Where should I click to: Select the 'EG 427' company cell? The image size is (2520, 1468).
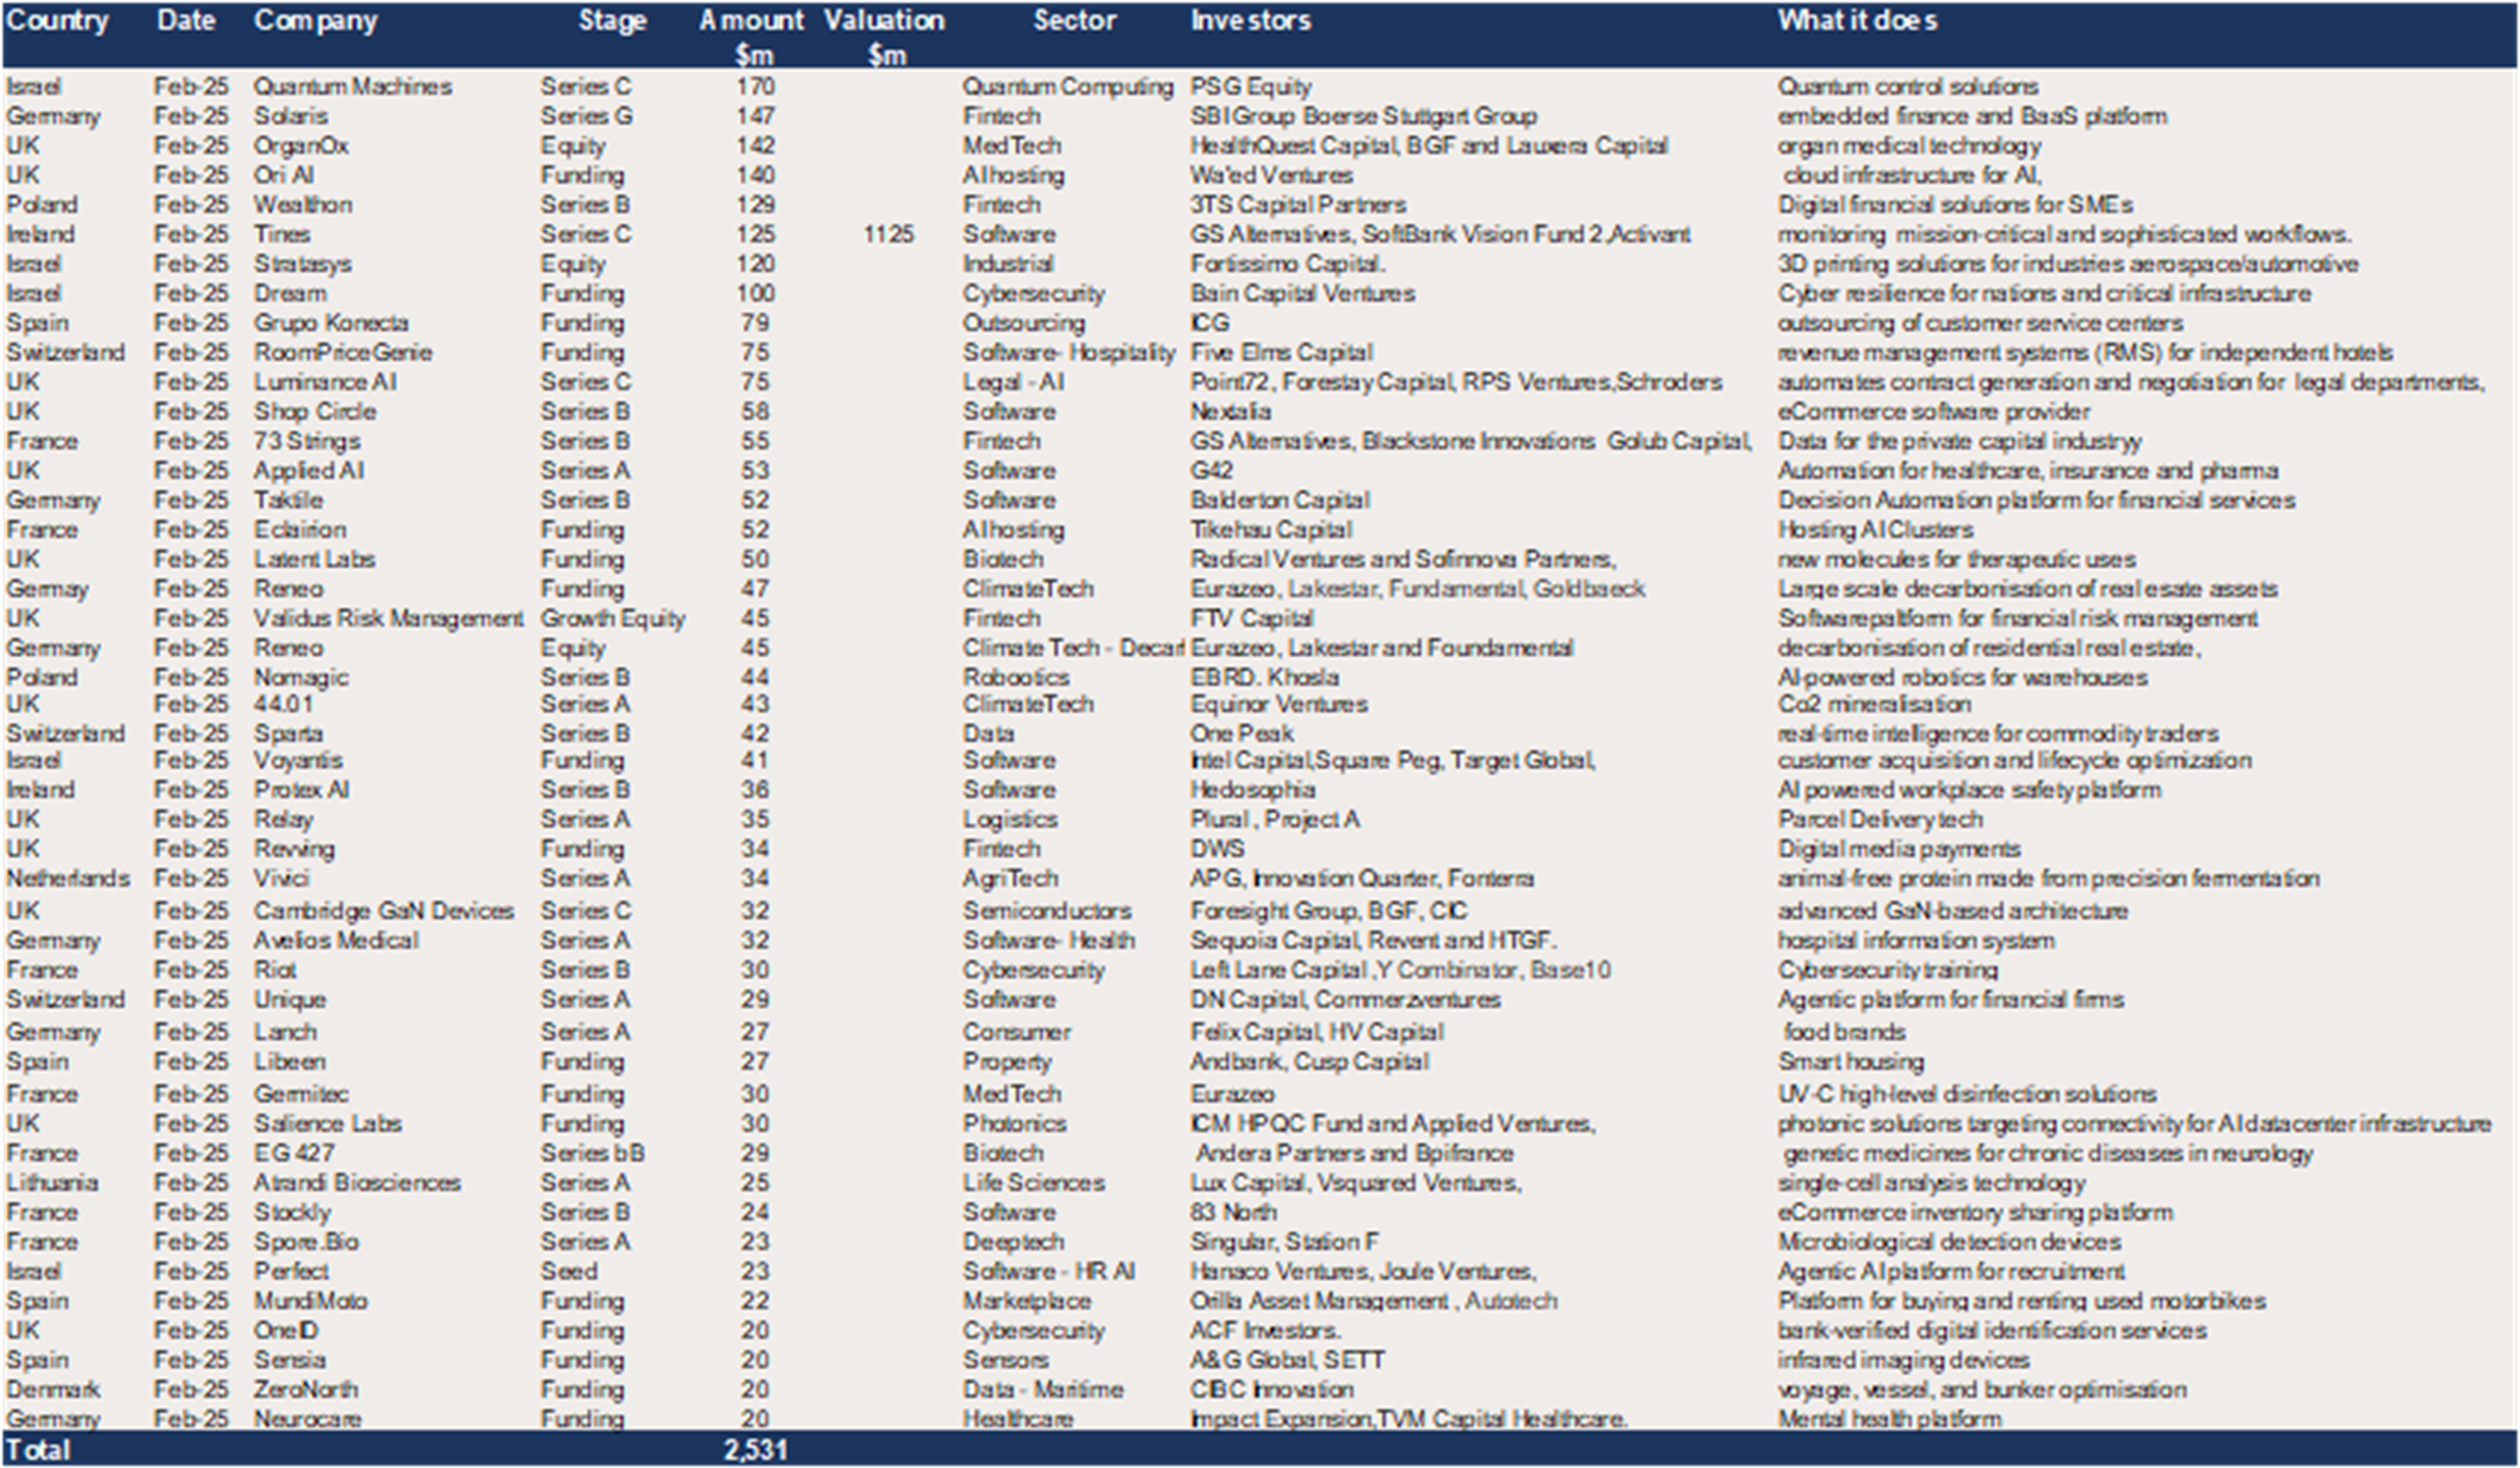(x=293, y=1153)
